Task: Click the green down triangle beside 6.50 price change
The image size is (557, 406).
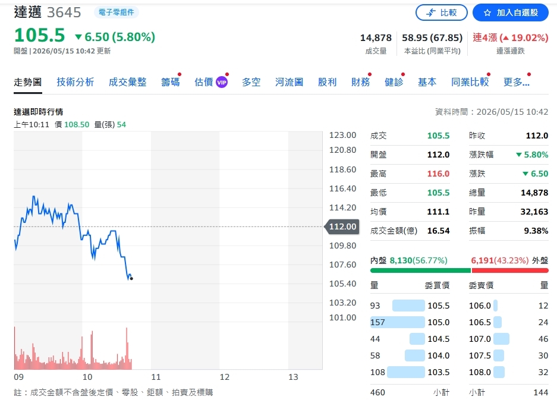Action: click(x=78, y=37)
